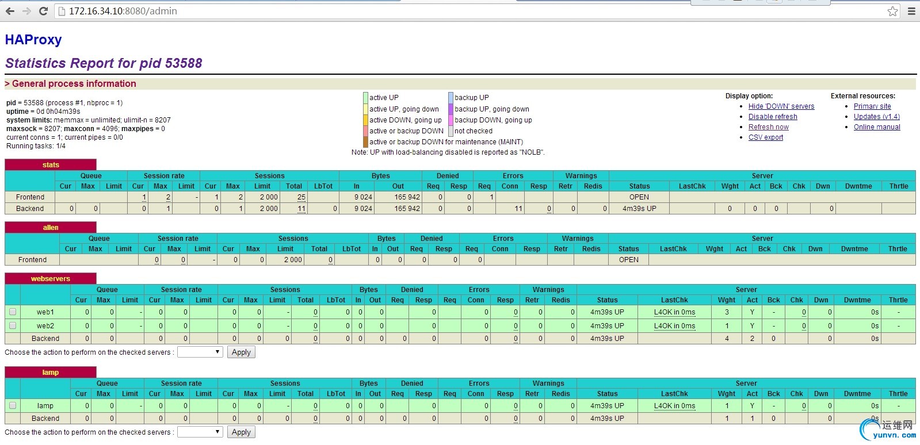Viewport: 920px width, 445px height.
Task: Hide 'DOWN' servers link
Action: pyautogui.click(x=781, y=106)
